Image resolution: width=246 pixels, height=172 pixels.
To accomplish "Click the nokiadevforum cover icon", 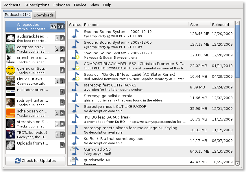I will 11,92.
